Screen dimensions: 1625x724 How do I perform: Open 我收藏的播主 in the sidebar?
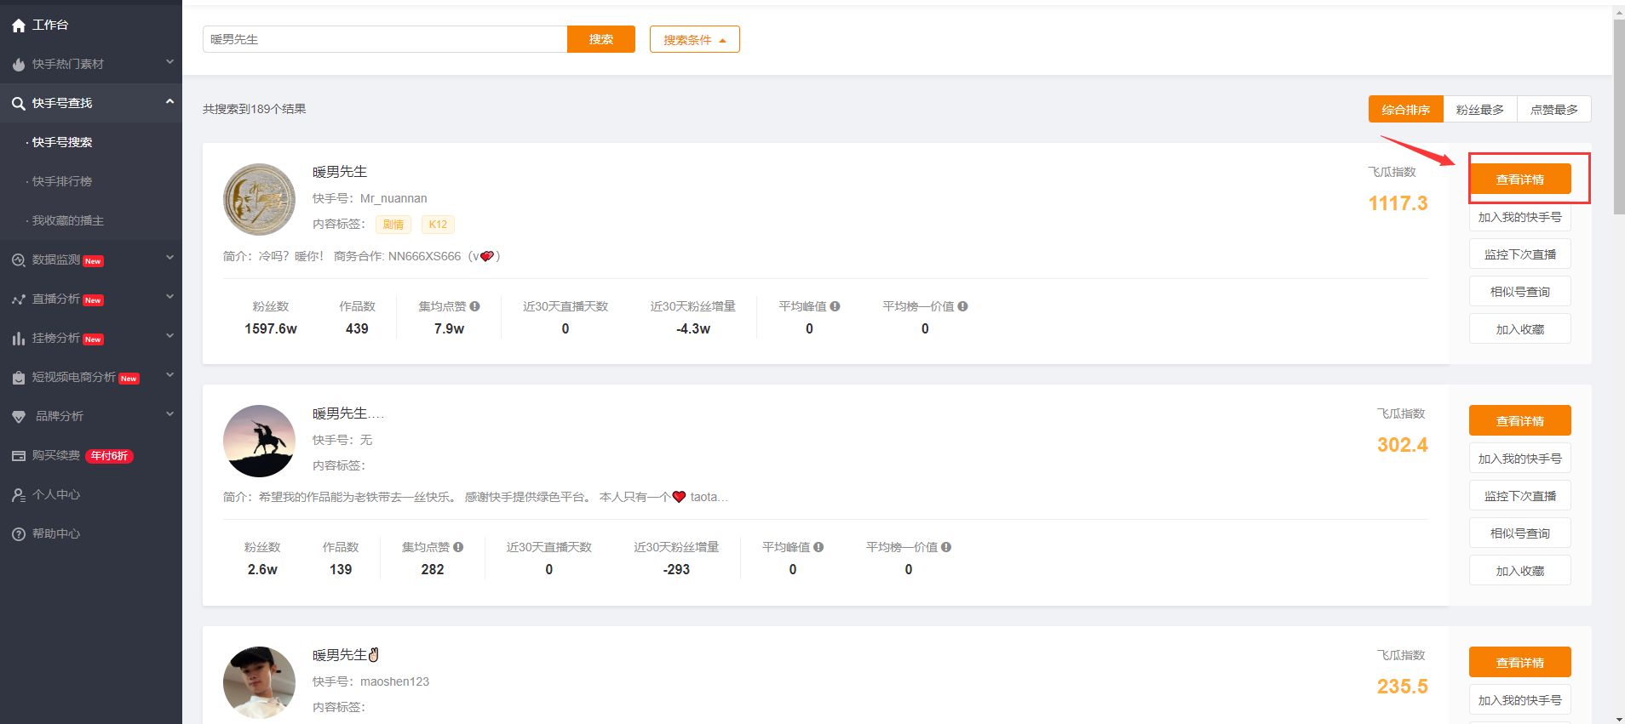68,220
